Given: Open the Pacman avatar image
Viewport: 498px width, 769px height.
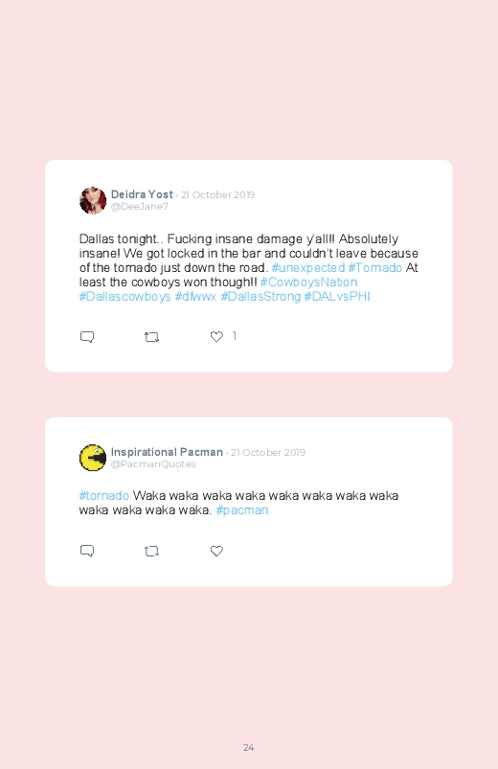Looking at the screenshot, I should pos(93,458).
